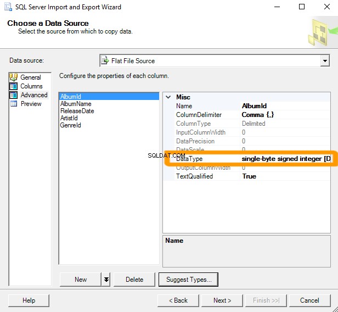The width and height of the screenshot is (338, 312).
Task: Click the New column button
Action: (x=81, y=280)
